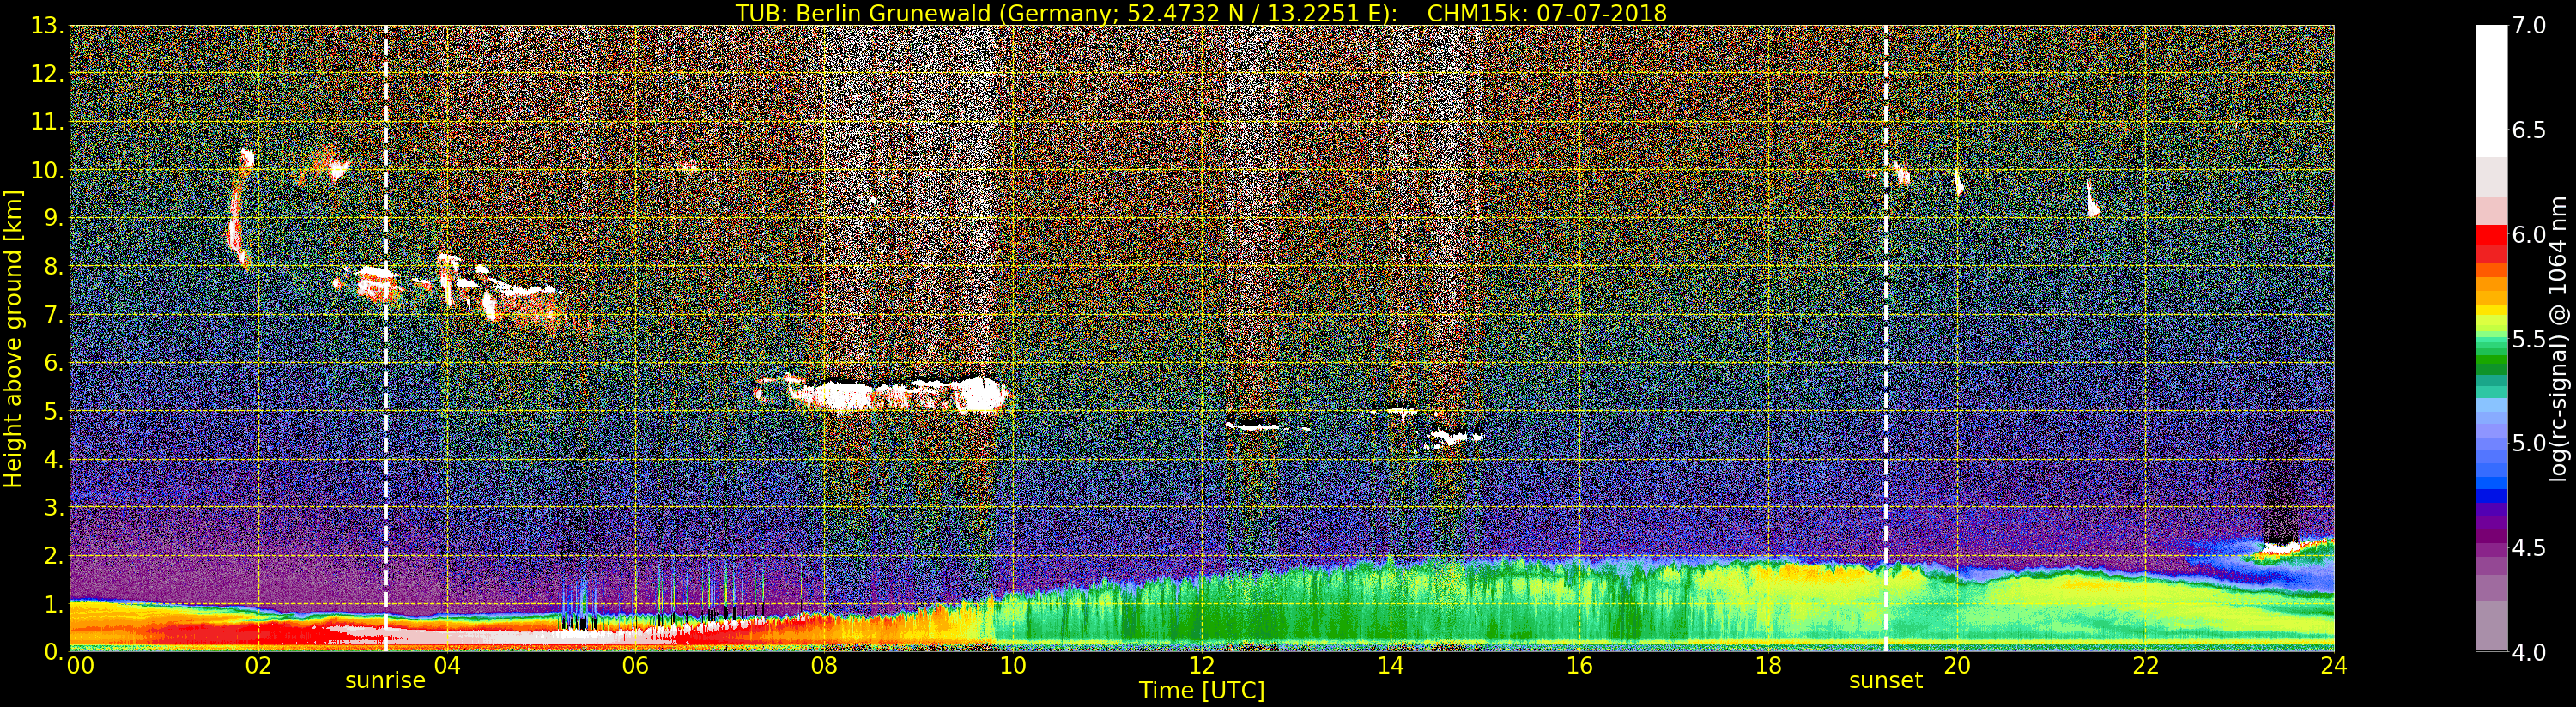Click the '5.0' colorbar tick label
The image size is (2576, 707).
pos(2529,443)
